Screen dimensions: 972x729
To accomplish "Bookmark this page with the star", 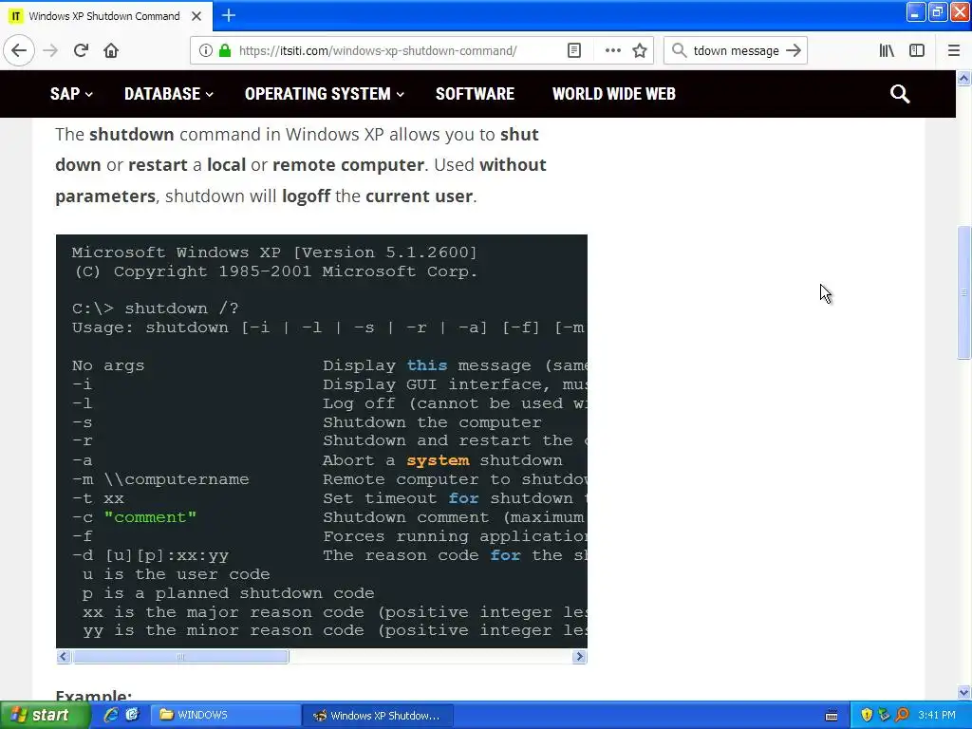I will 640,50.
